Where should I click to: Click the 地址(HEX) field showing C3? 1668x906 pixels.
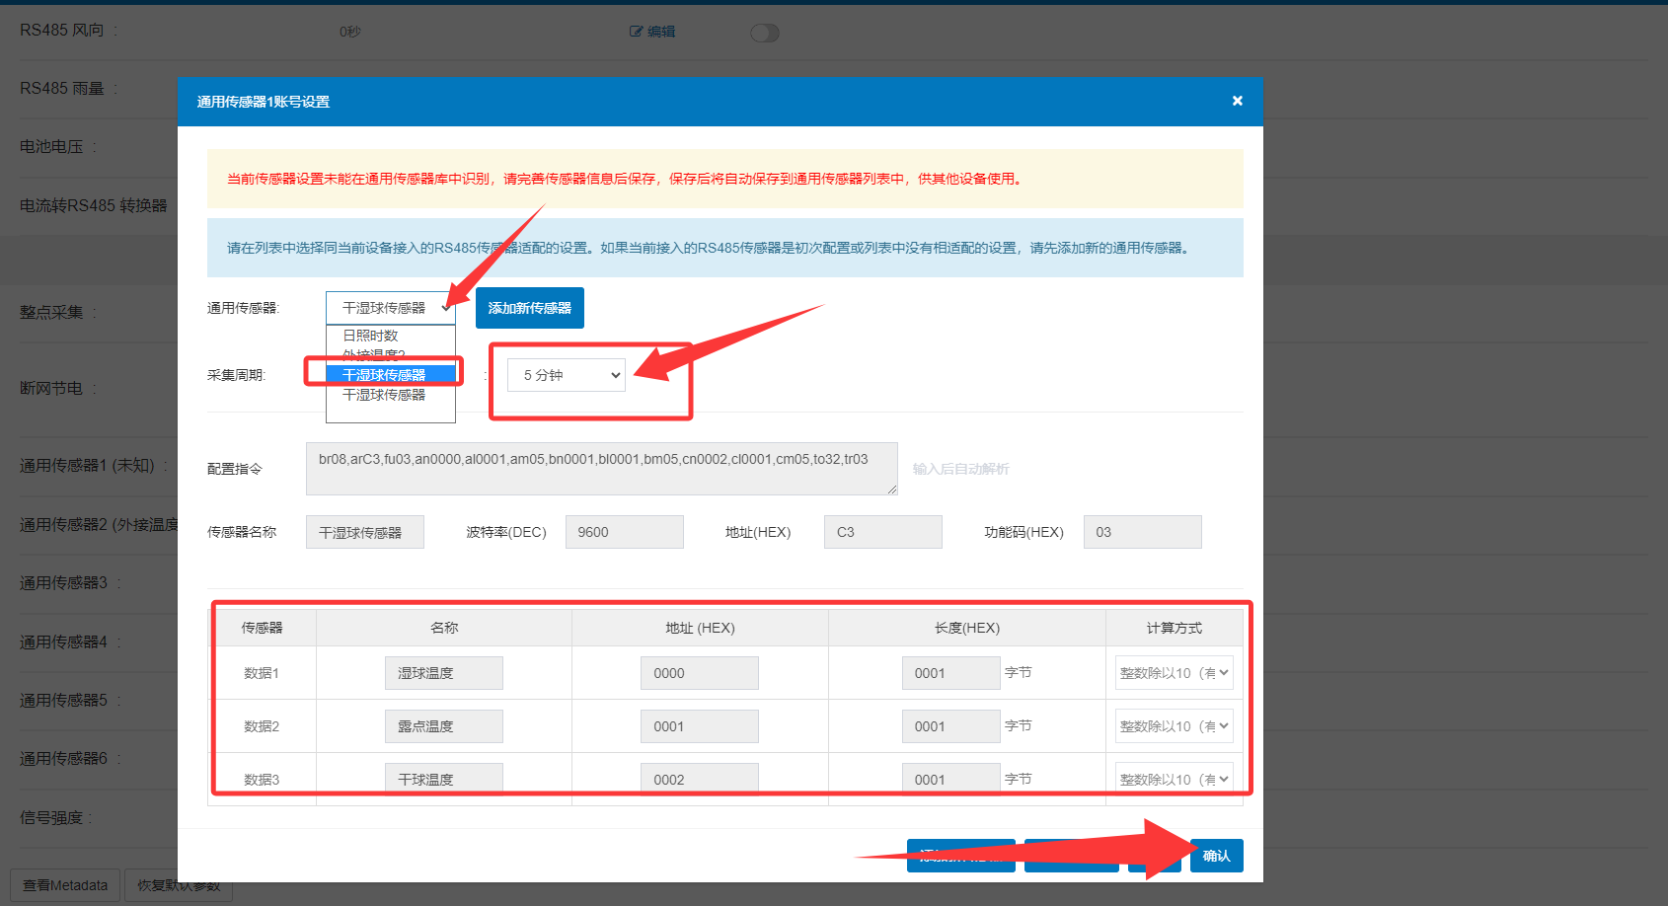coord(882,532)
